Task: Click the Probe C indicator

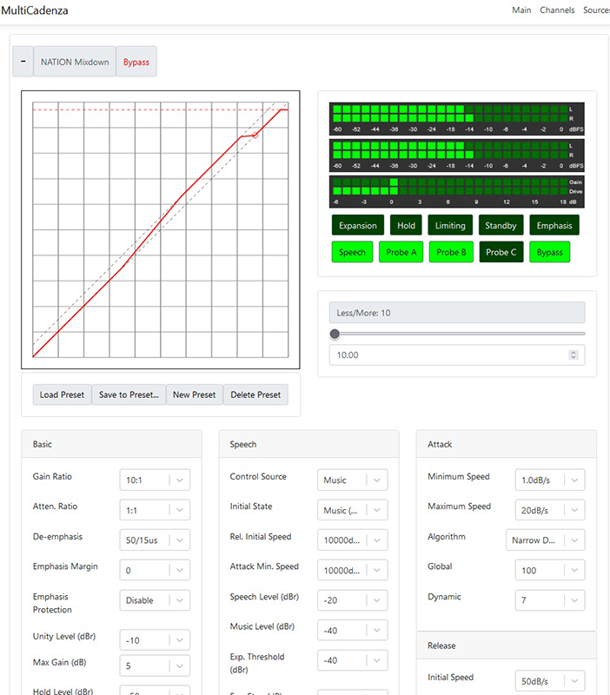Action: 501,253
